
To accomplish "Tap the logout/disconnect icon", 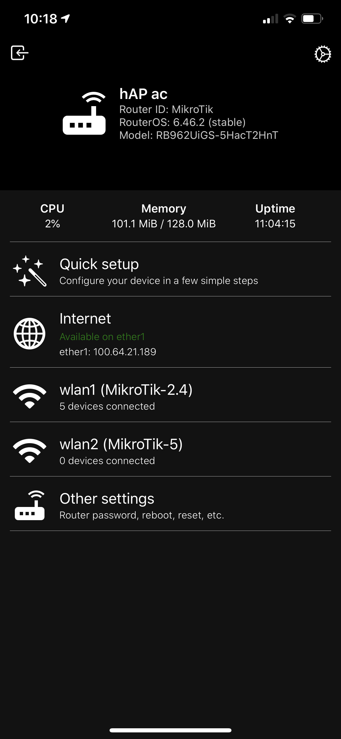I will (x=19, y=53).
